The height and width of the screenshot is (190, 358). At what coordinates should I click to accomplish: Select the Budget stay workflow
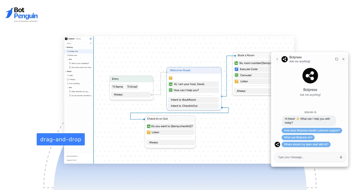[x=79, y=51]
